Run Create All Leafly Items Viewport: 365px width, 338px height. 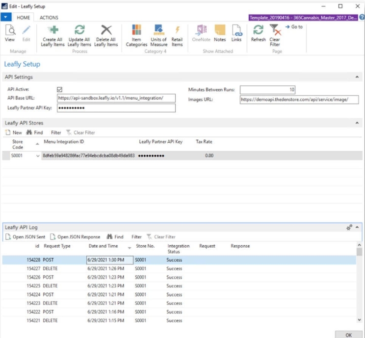click(x=52, y=36)
